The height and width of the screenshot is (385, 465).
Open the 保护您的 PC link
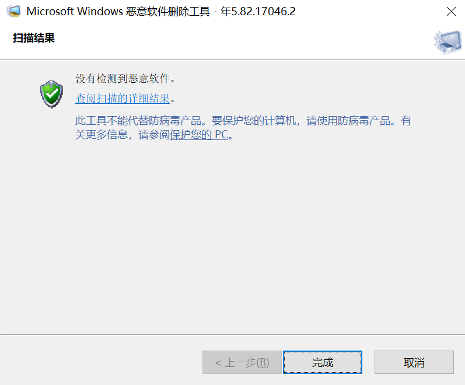(x=199, y=135)
